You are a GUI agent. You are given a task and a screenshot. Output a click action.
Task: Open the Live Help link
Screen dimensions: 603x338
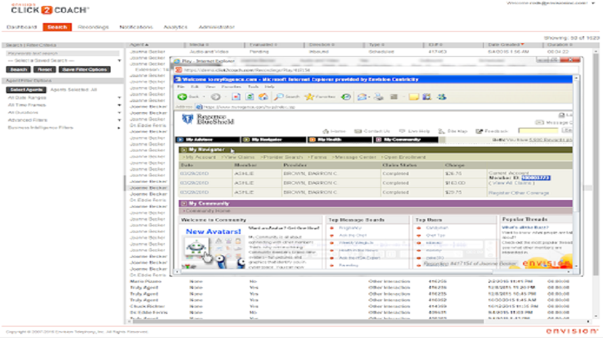click(x=414, y=131)
